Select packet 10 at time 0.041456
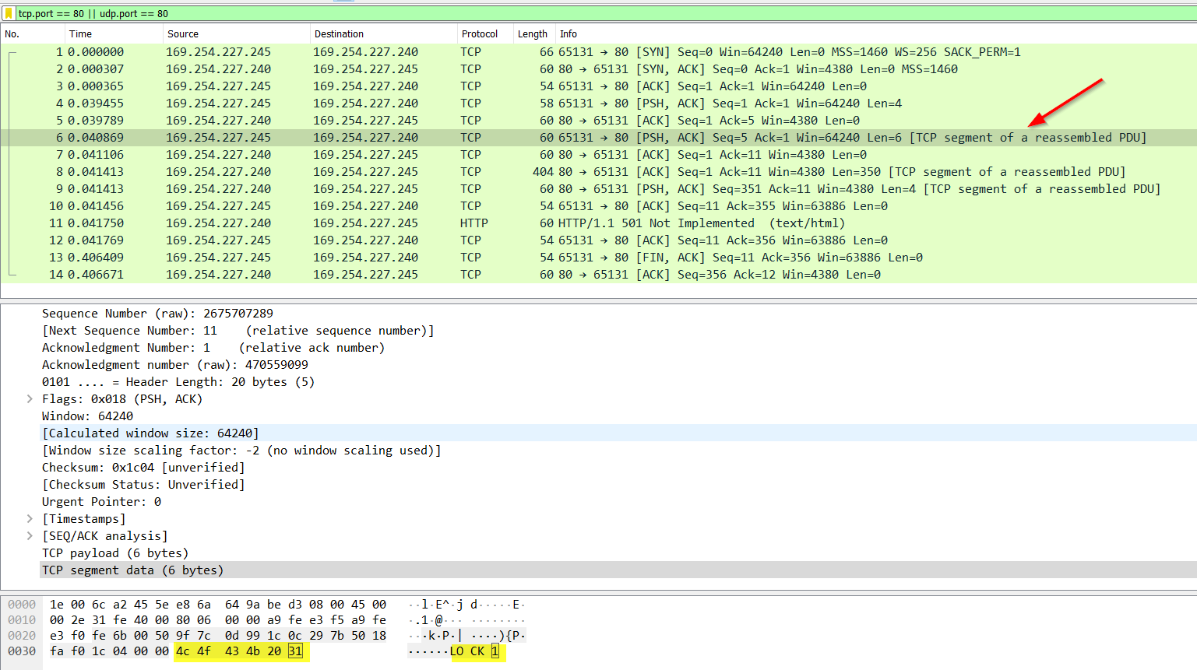1197x670 pixels. 598,206
